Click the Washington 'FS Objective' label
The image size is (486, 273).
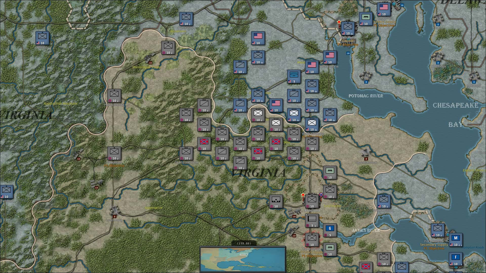click(x=348, y=44)
